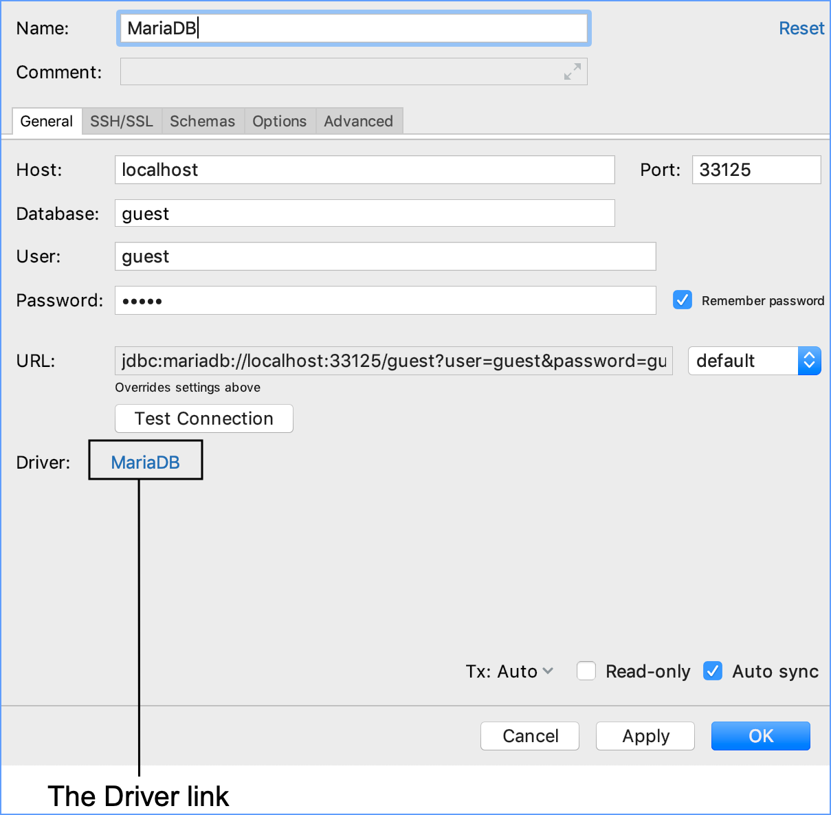The width and height of the screenshot is (831, 815).
Task: Open the Tx: Auto transaction dropdown
Action: (509, 671)
